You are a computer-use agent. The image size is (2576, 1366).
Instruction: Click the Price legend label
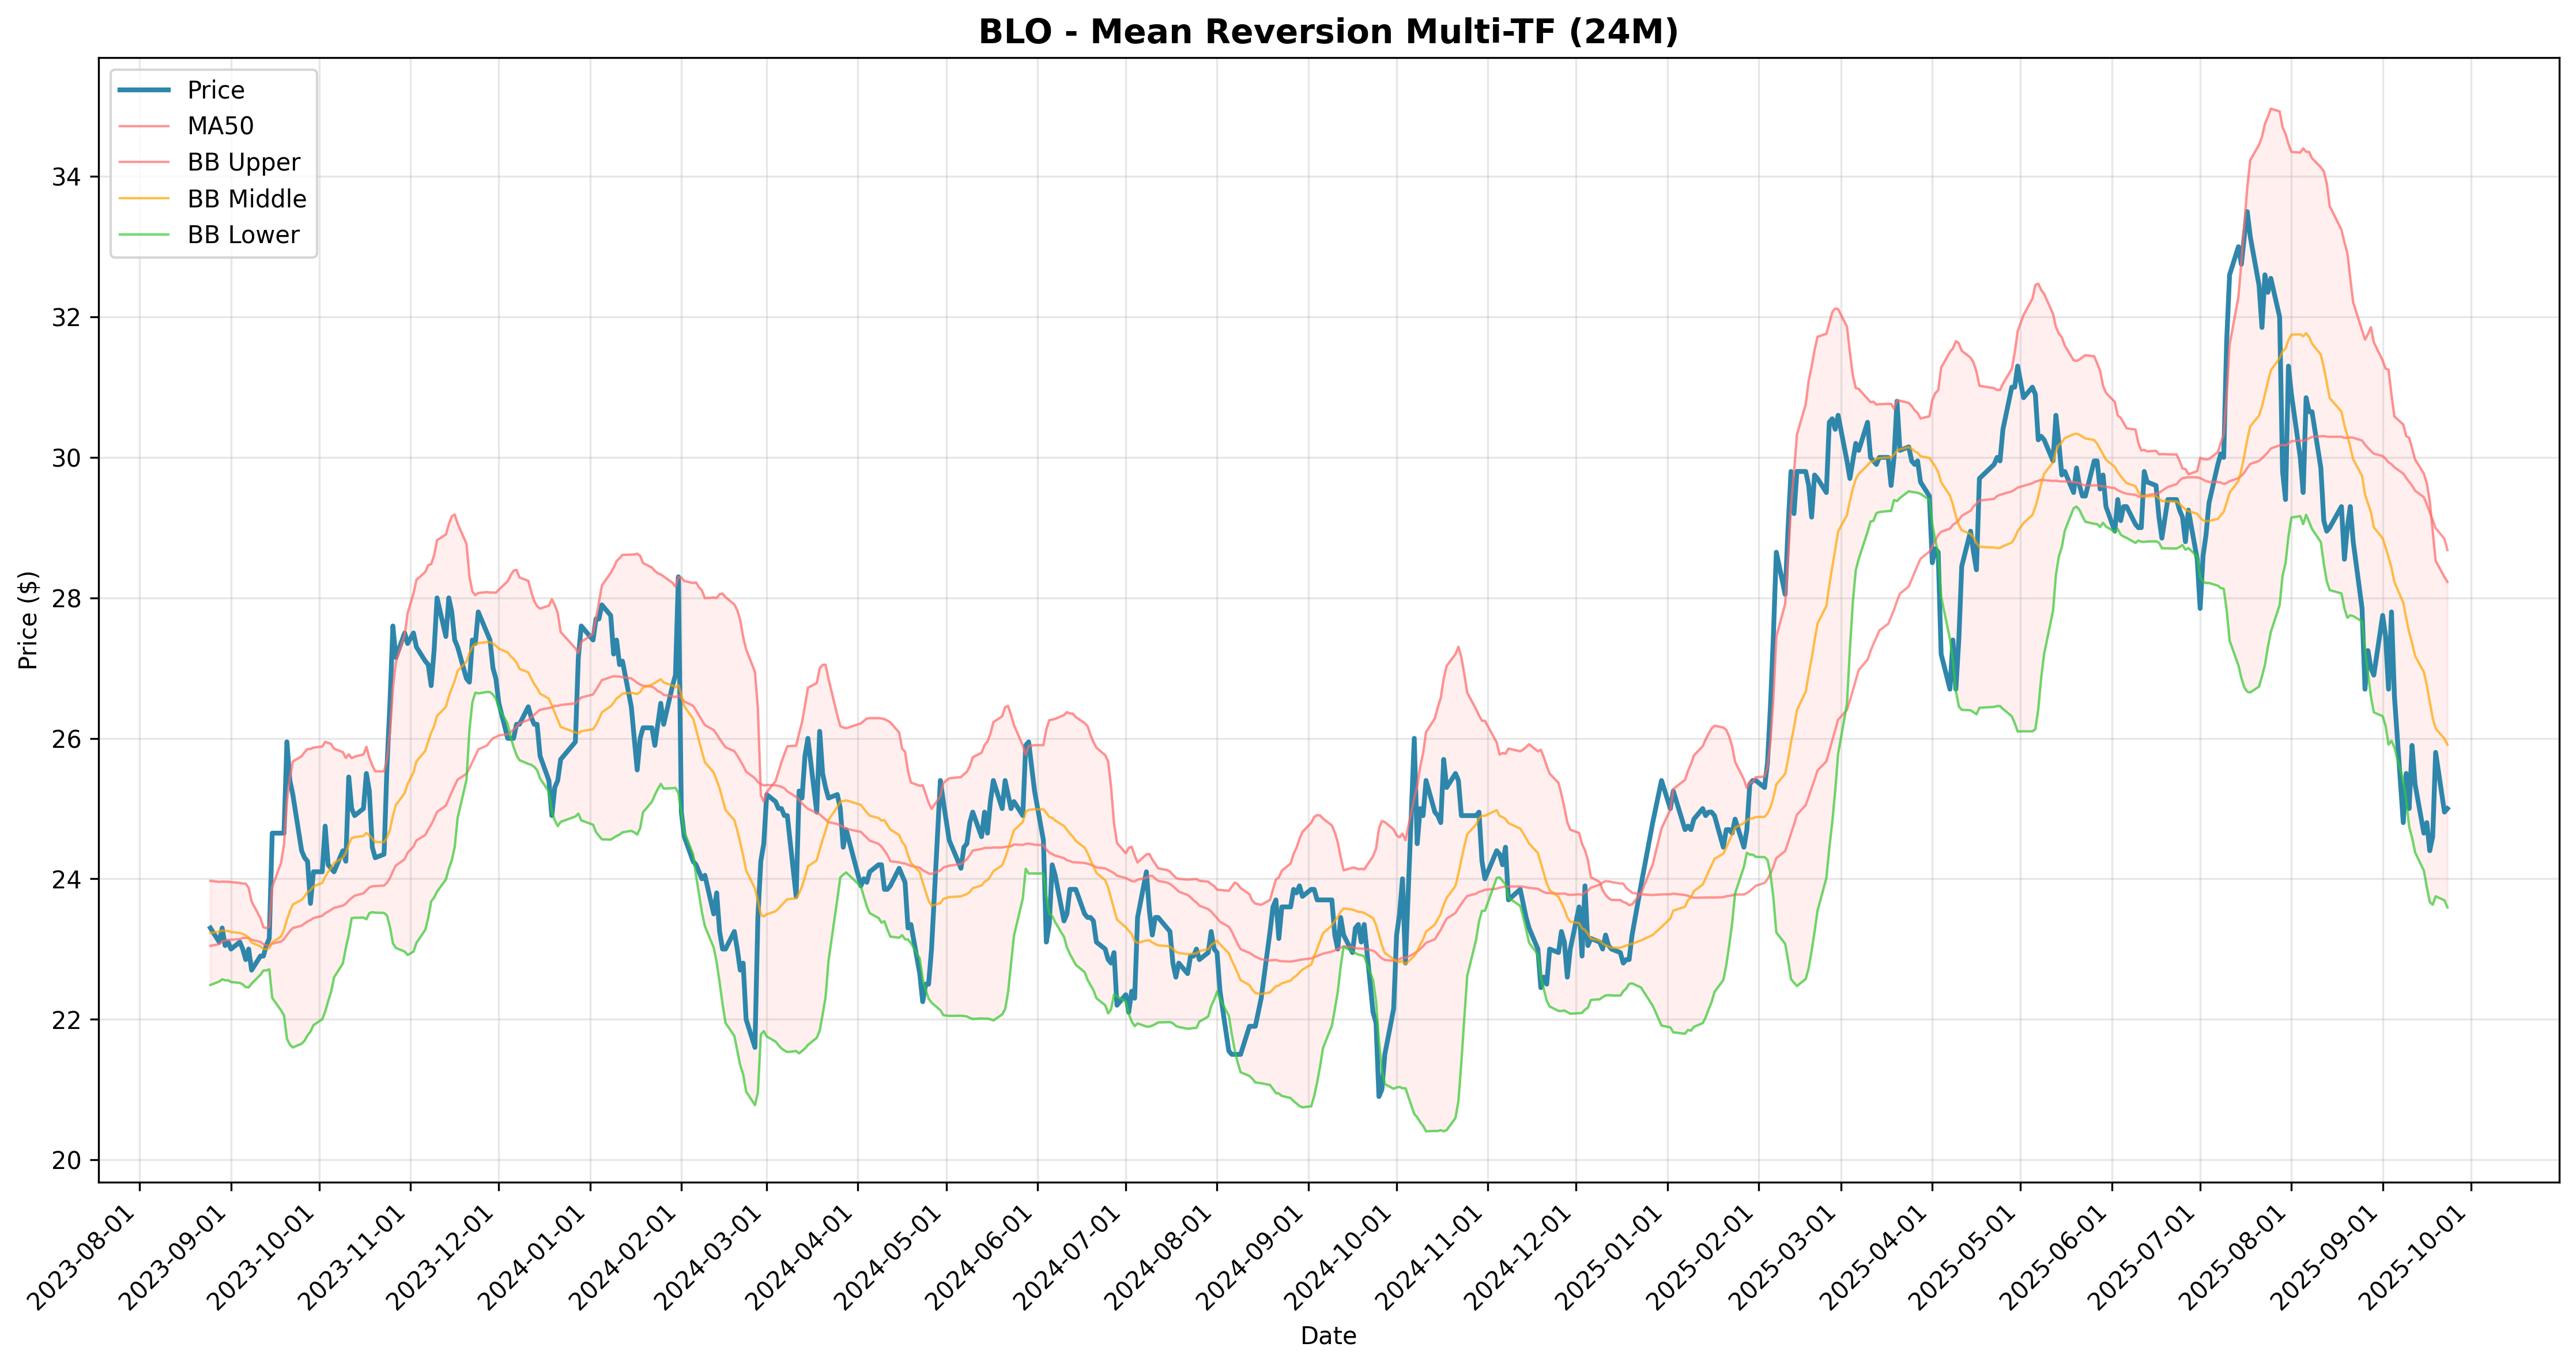click(x=216, y=90)
